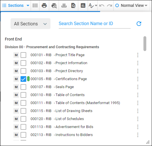Select 000110 - RIB - Table of Contents

(x=58, y=95)
